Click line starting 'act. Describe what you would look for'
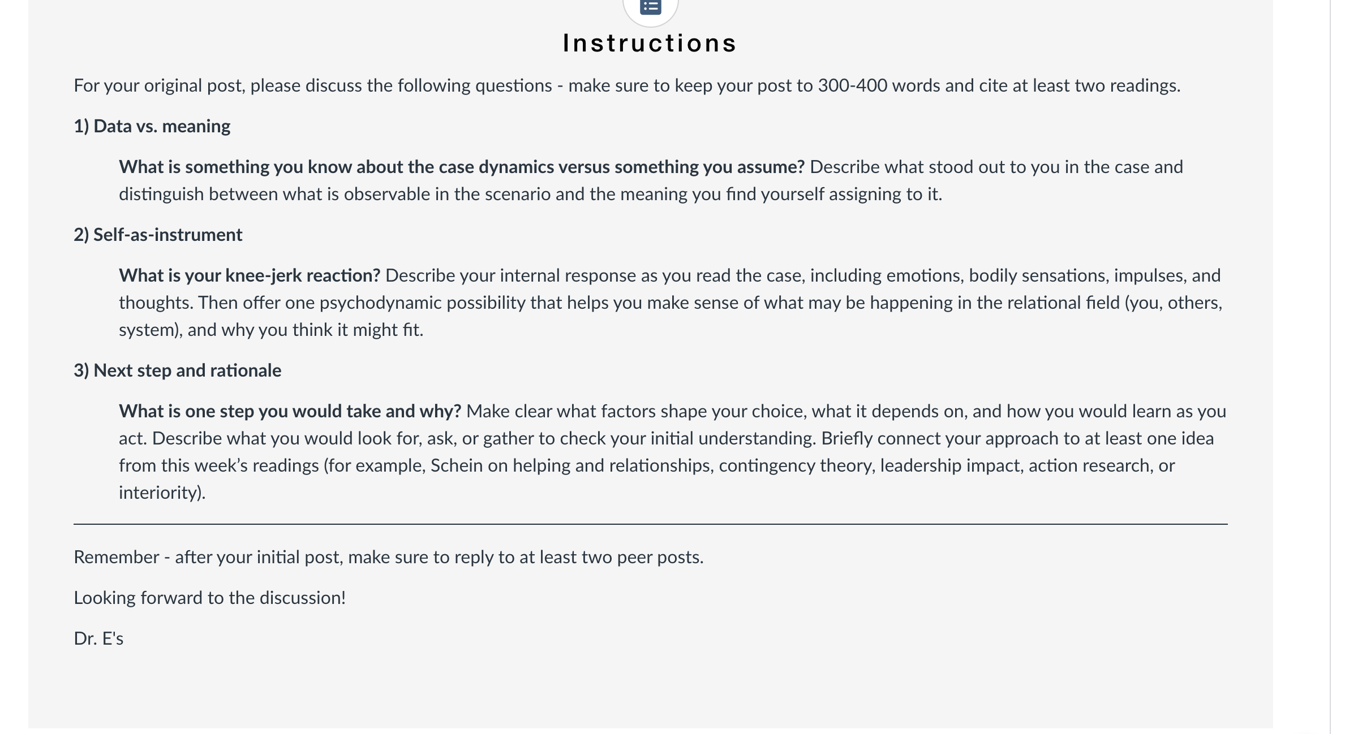 point(666,438)
